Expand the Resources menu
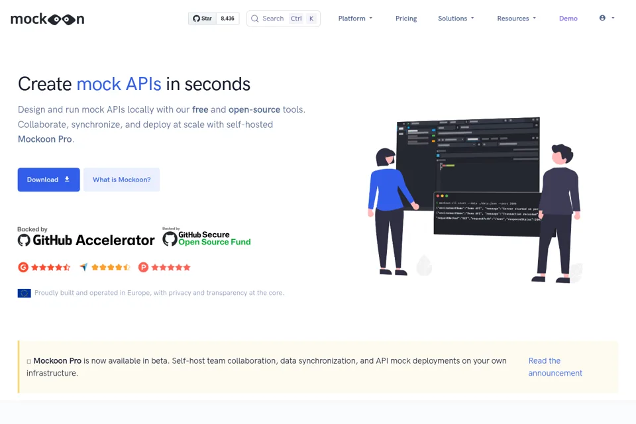 tap(516, 19)
